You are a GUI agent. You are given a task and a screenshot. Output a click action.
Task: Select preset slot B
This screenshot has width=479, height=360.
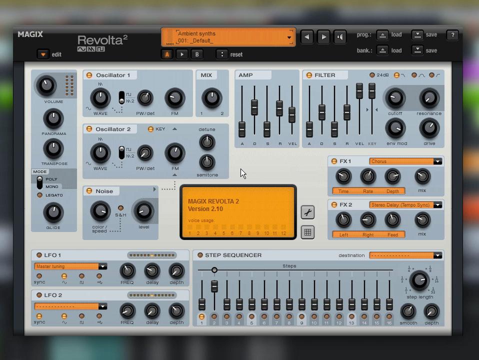point(196,54)
